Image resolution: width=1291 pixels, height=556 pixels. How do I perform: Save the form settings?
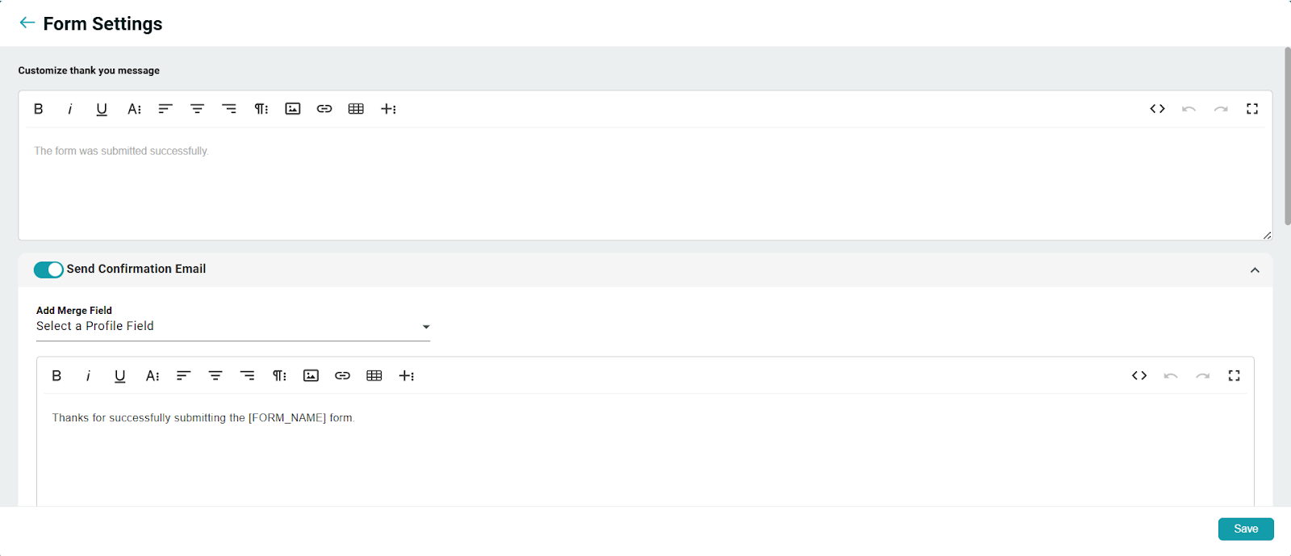click(1245, 529)
